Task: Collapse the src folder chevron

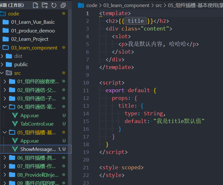Action: 2,73
